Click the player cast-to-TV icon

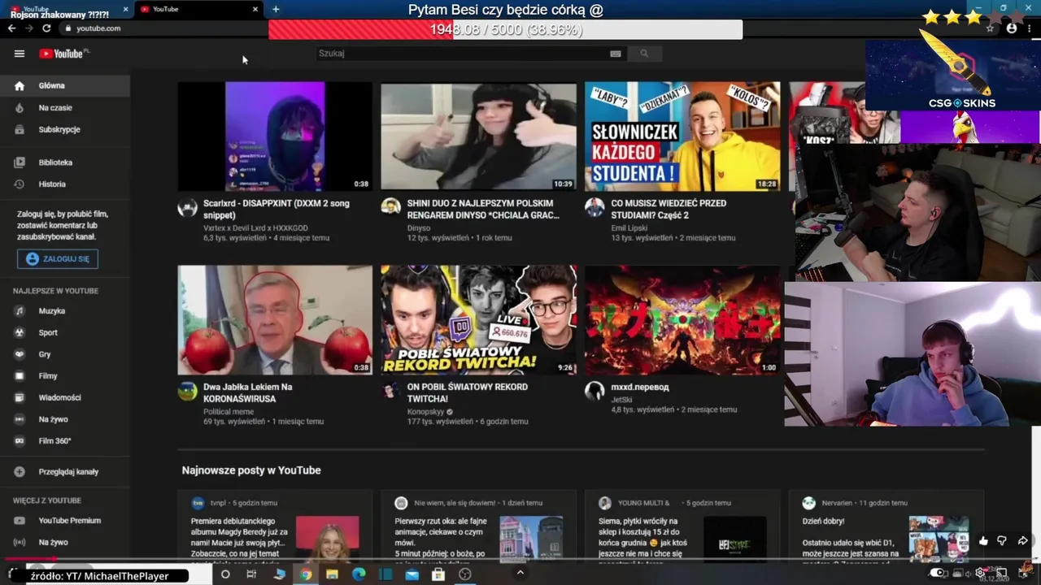coord(1001,573)
